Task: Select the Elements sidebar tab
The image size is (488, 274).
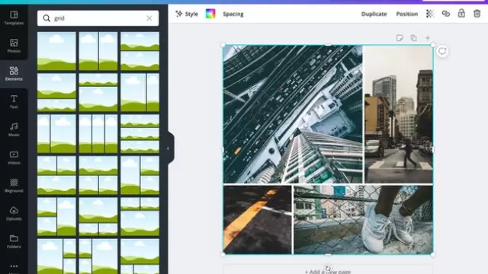Action: point(14,74)
